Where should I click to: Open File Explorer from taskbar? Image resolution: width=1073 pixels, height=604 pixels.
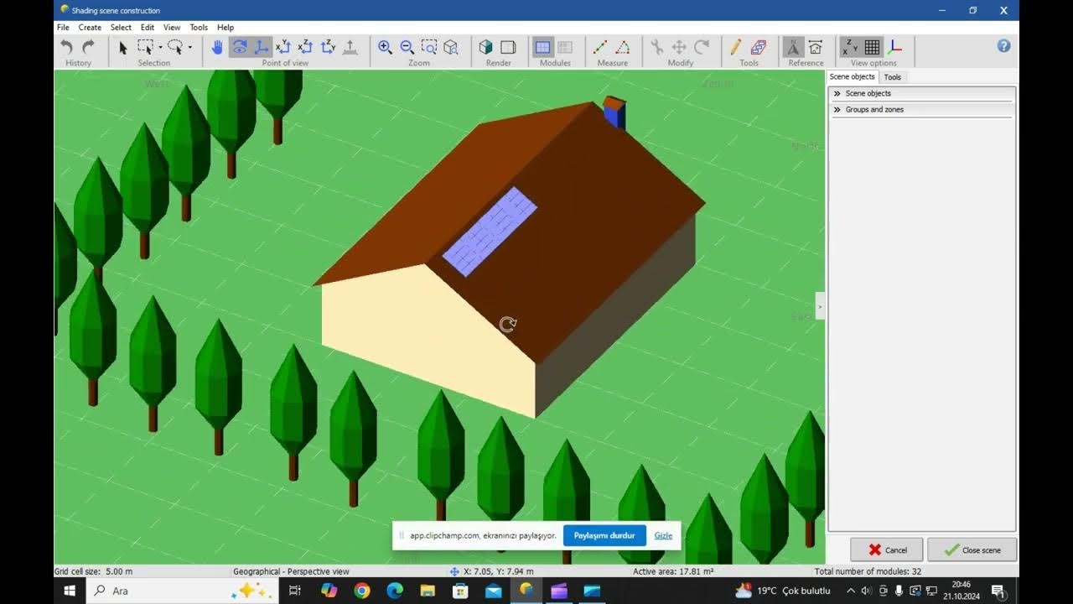pyautogui.click(x=428, y=591)
